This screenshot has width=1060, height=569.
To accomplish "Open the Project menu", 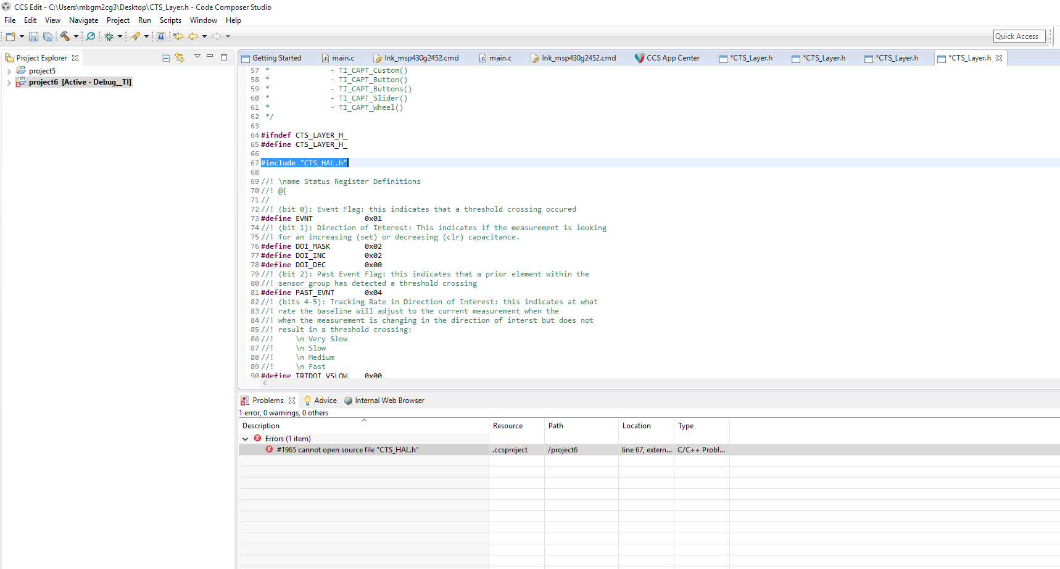I will (118, 20).
